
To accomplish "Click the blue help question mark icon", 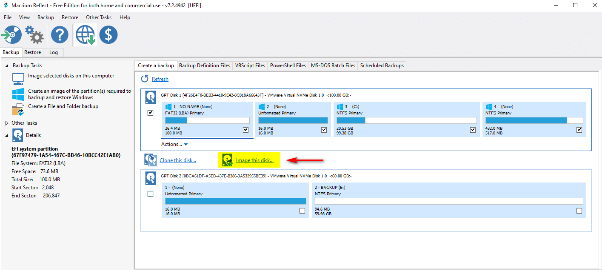I will (x=60, y=35).
